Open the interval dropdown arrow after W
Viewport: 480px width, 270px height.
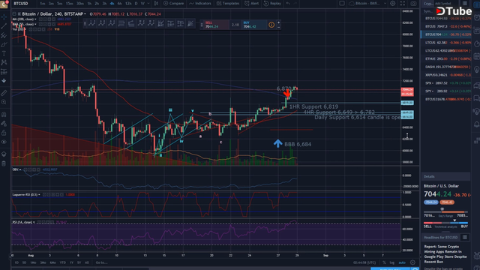pyautogui.click(x=148, y=3)
